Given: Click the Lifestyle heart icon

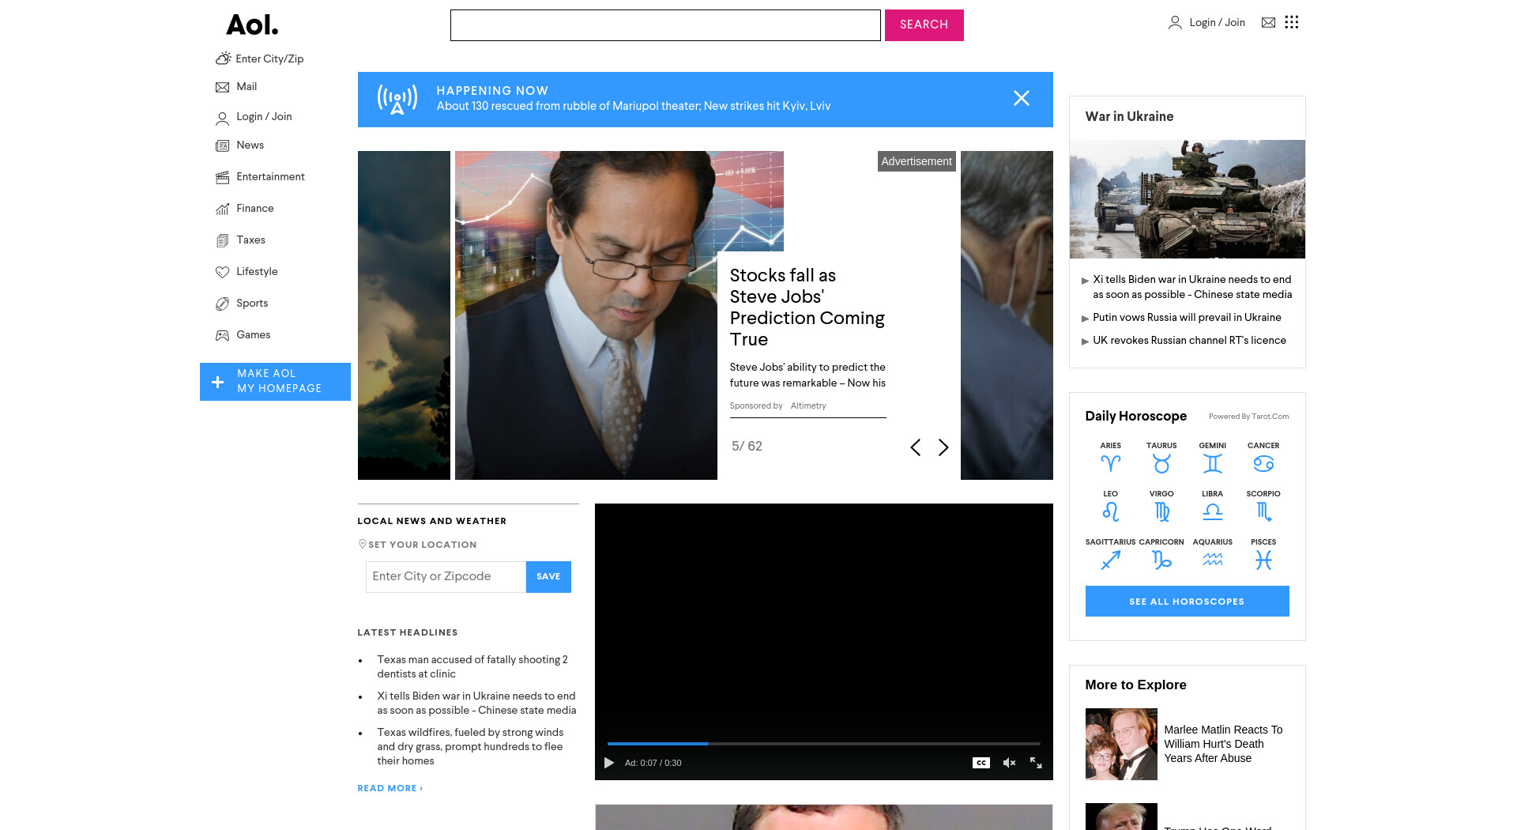Looking at the screenshot, I should 223,272.
